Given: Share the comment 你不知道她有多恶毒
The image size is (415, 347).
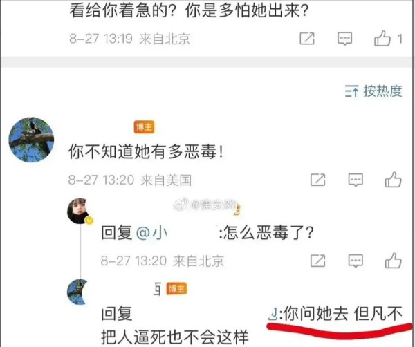Looking at the screenshot, I should (317, 180).
